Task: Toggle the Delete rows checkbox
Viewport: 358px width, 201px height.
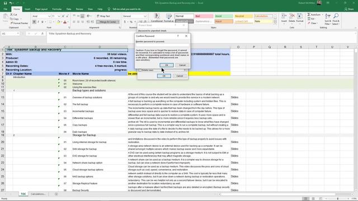Action: pyautogui.click(x=140, y=70)
